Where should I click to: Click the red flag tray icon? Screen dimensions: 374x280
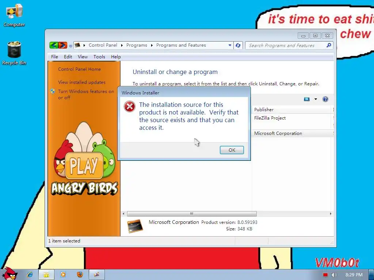coord(325,275)
